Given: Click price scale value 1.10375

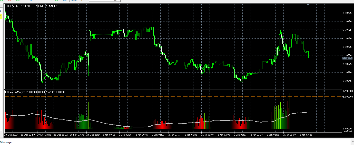Looking at the screenshot, I should click(x=348, y=64).
